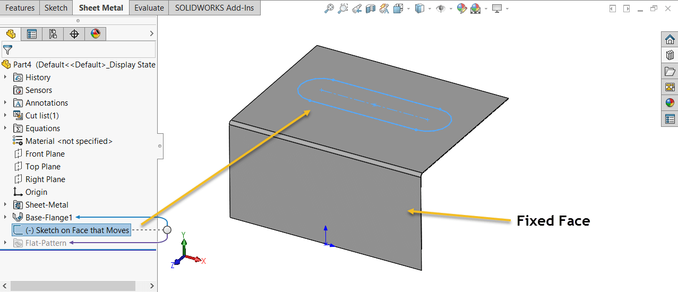The width and height of the screenshot is (678, 292).
Task: Expand the History folder
Action: 5,78
